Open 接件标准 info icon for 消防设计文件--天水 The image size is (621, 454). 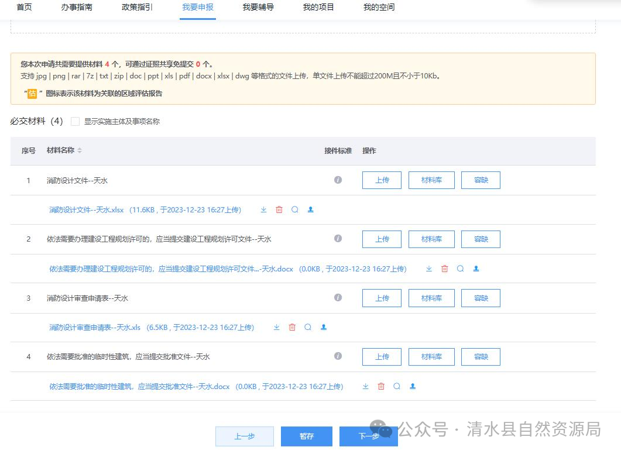338,180
